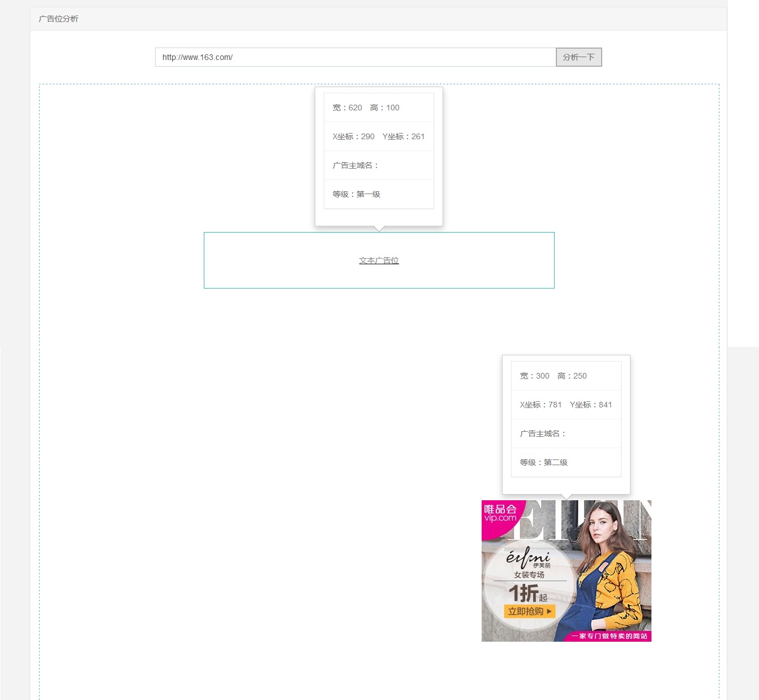Screen dimensions: 759x700
Task: Select the 广告位分析 panel header
Action: [379, 19]
